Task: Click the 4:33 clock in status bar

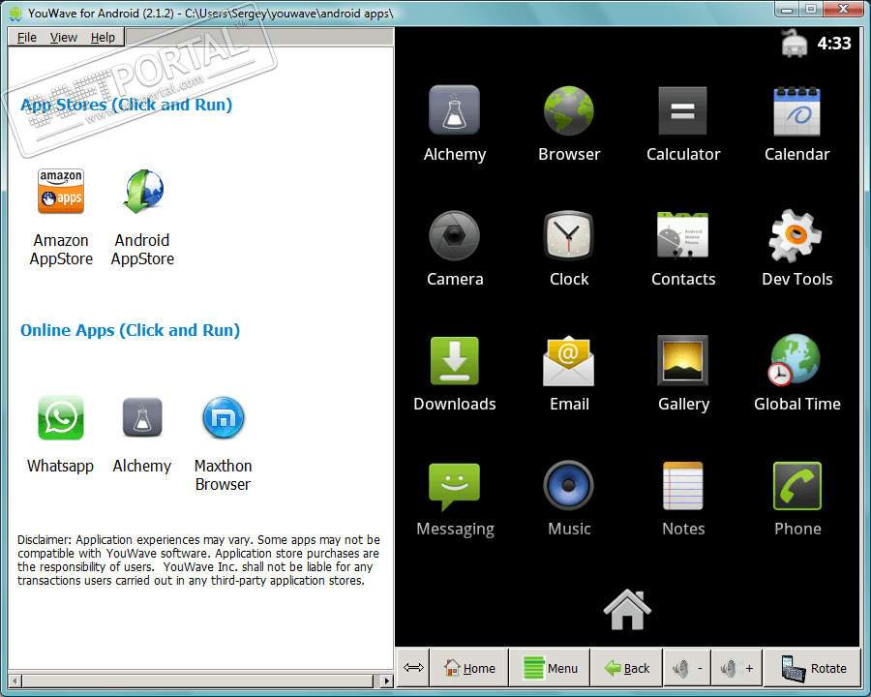Action: point(834,44)
